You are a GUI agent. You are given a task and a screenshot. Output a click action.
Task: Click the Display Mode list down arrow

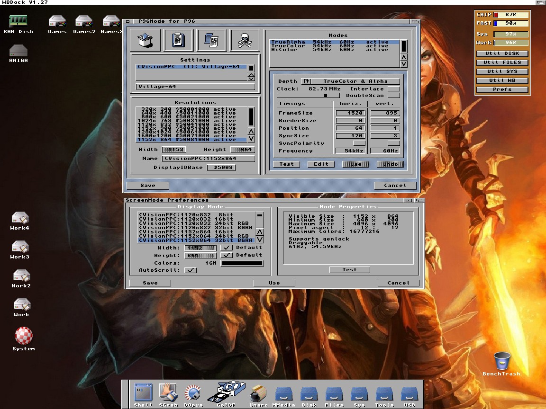(x=260, y=239)
